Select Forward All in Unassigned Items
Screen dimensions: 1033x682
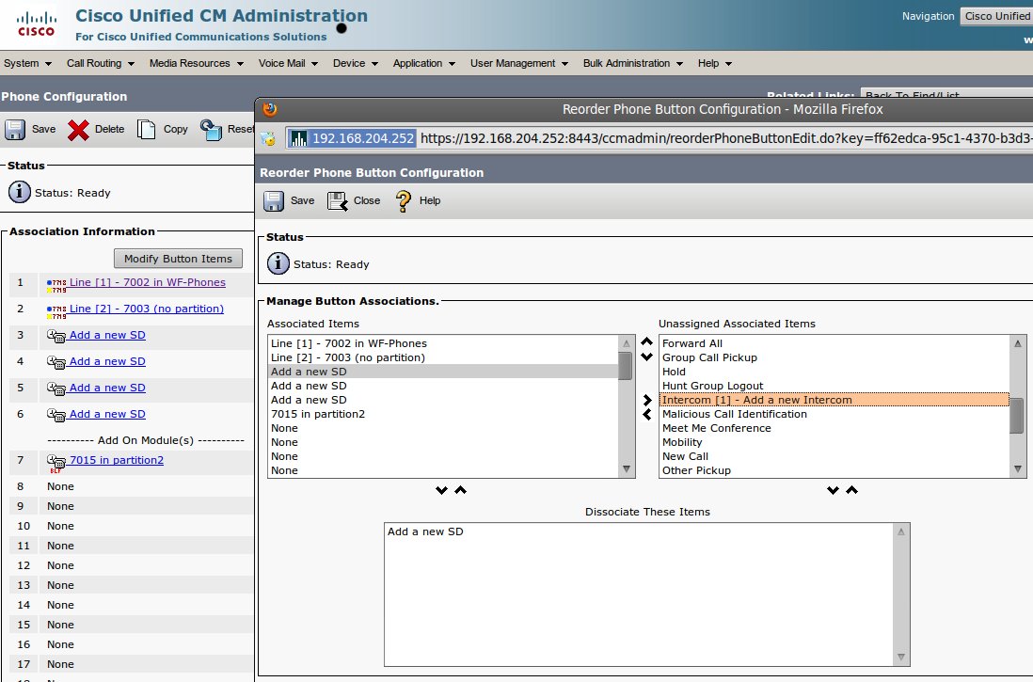pos(834,343)
